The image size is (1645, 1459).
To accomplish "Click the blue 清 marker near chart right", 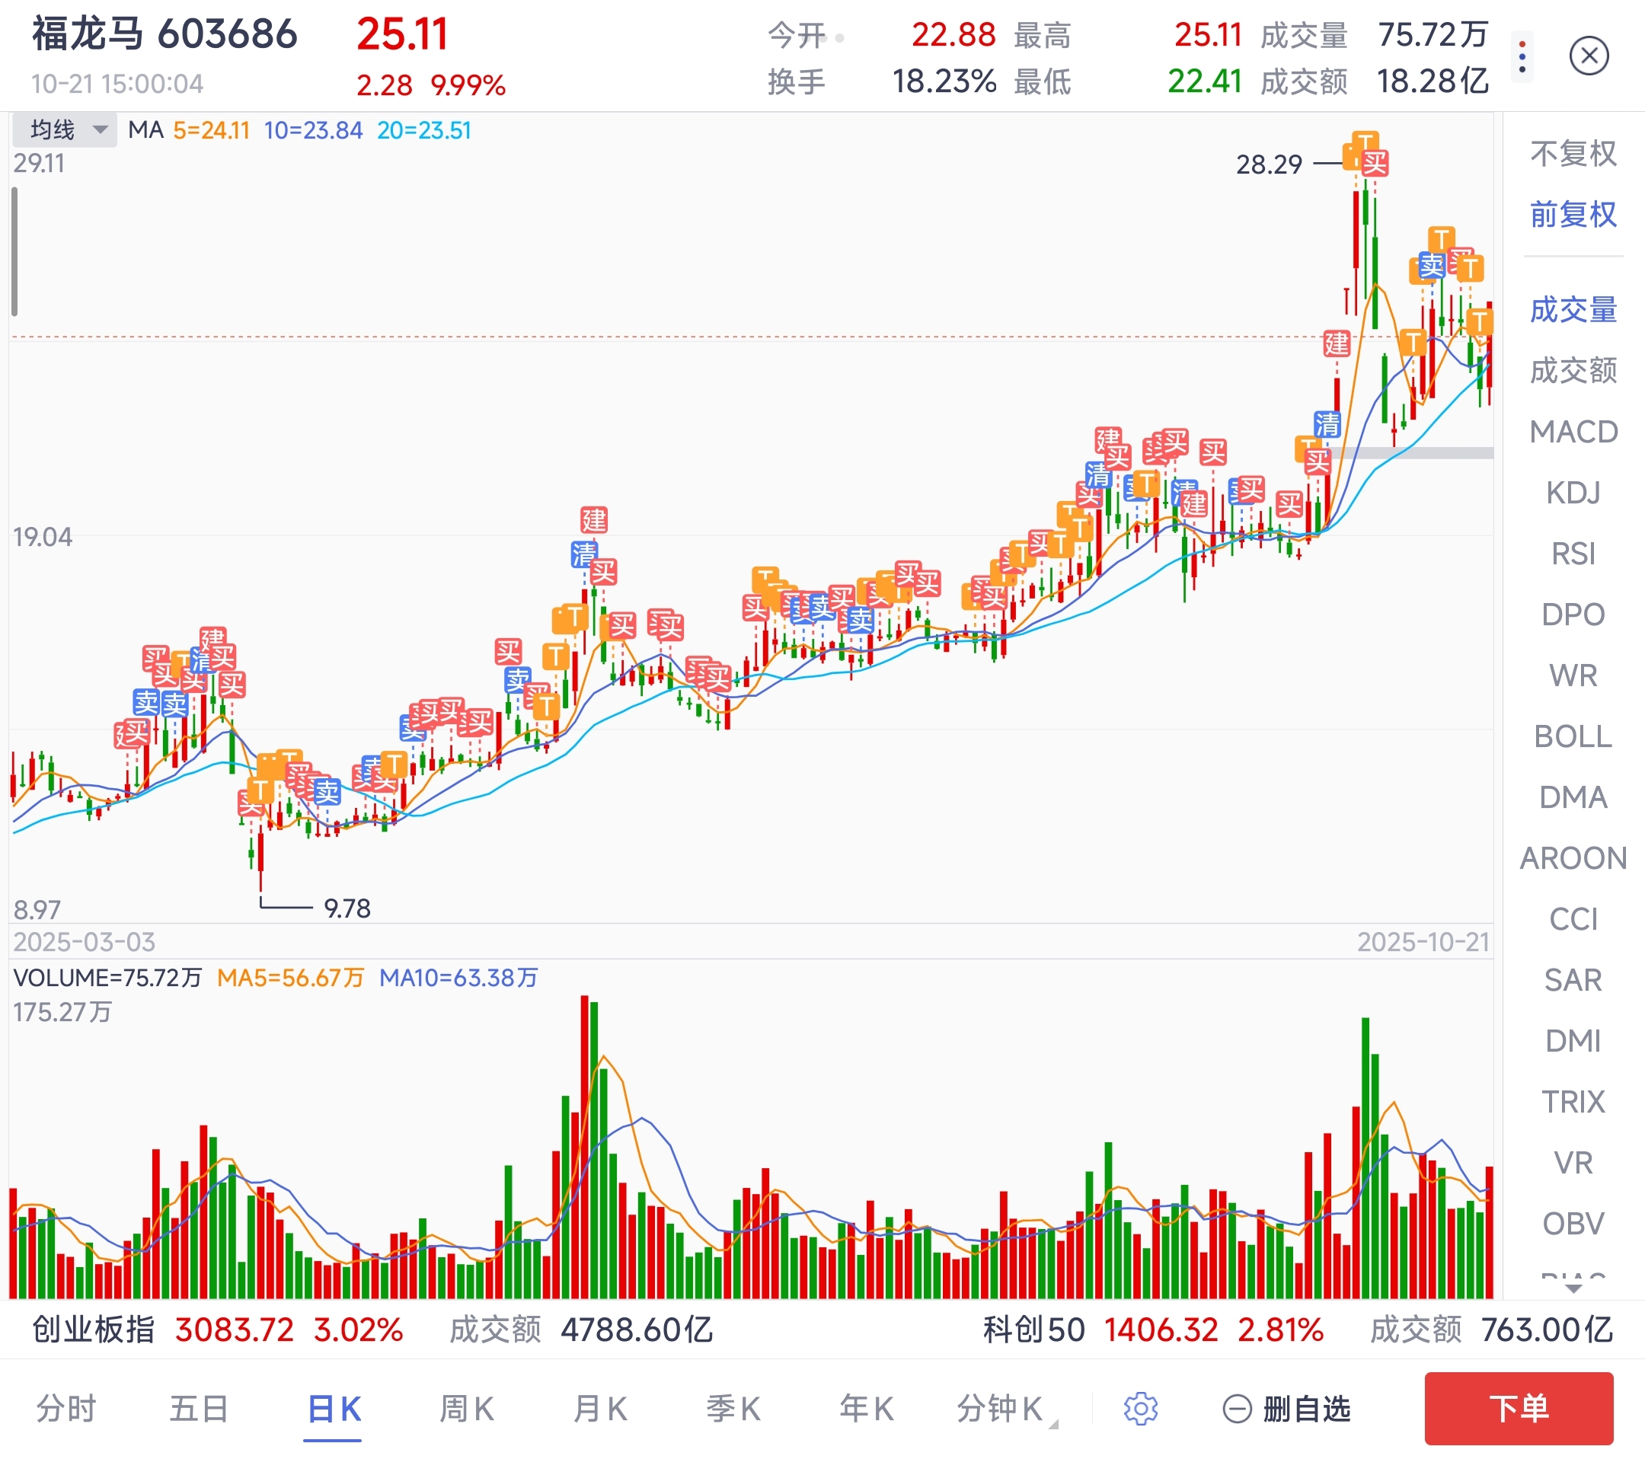I will [1327, 423].
